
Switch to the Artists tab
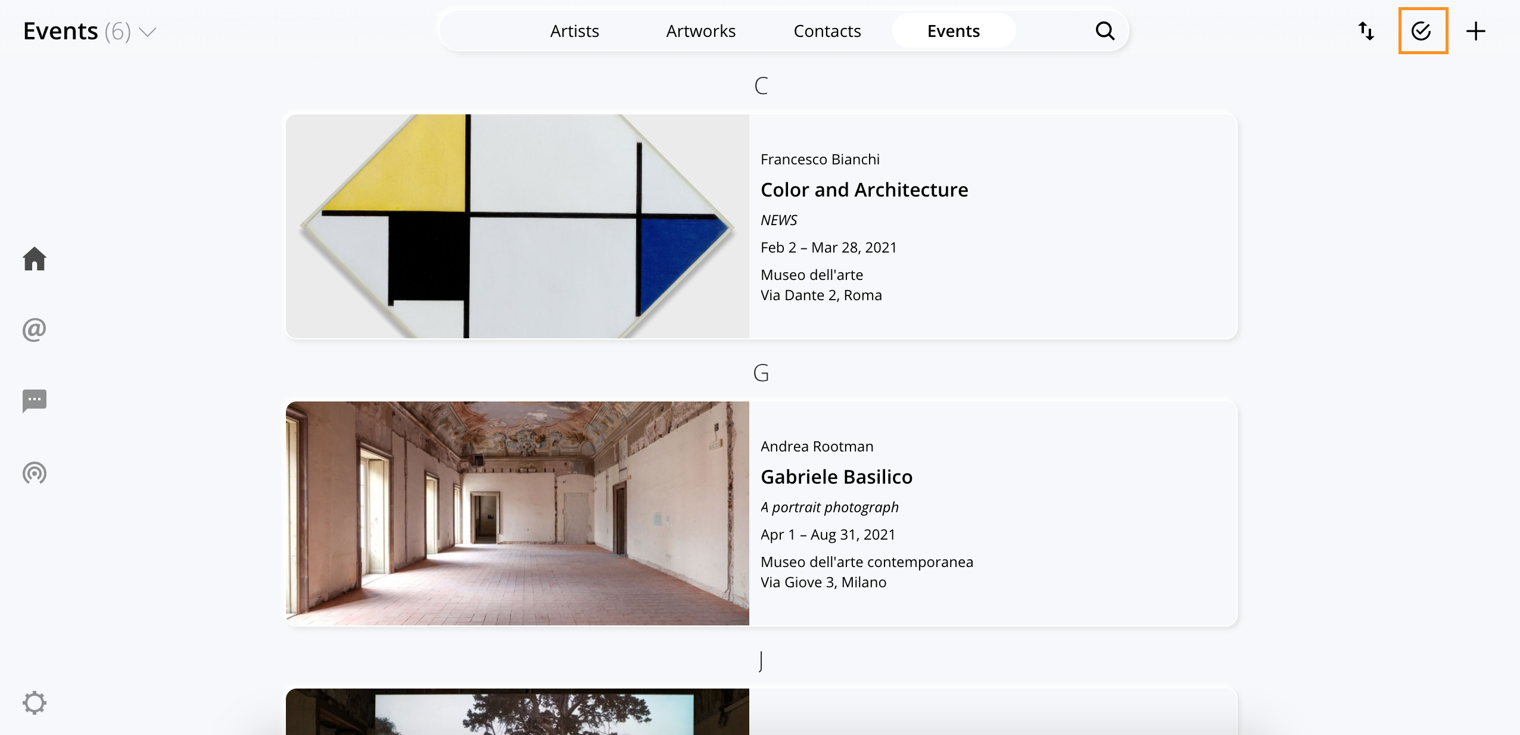coord(575,31)
